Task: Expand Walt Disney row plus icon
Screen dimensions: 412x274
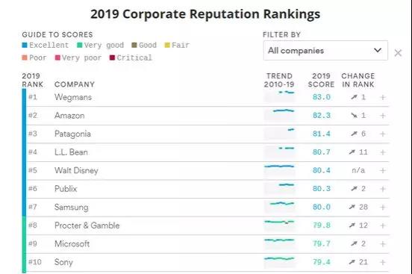Action: (x=383, y=170)
